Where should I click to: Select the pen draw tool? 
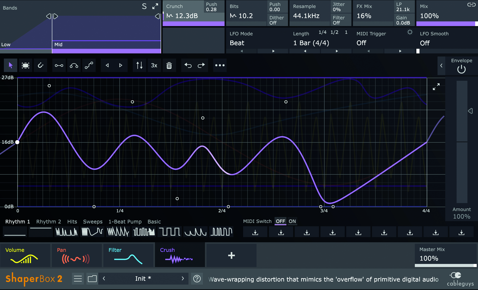[x=40, y=65]
